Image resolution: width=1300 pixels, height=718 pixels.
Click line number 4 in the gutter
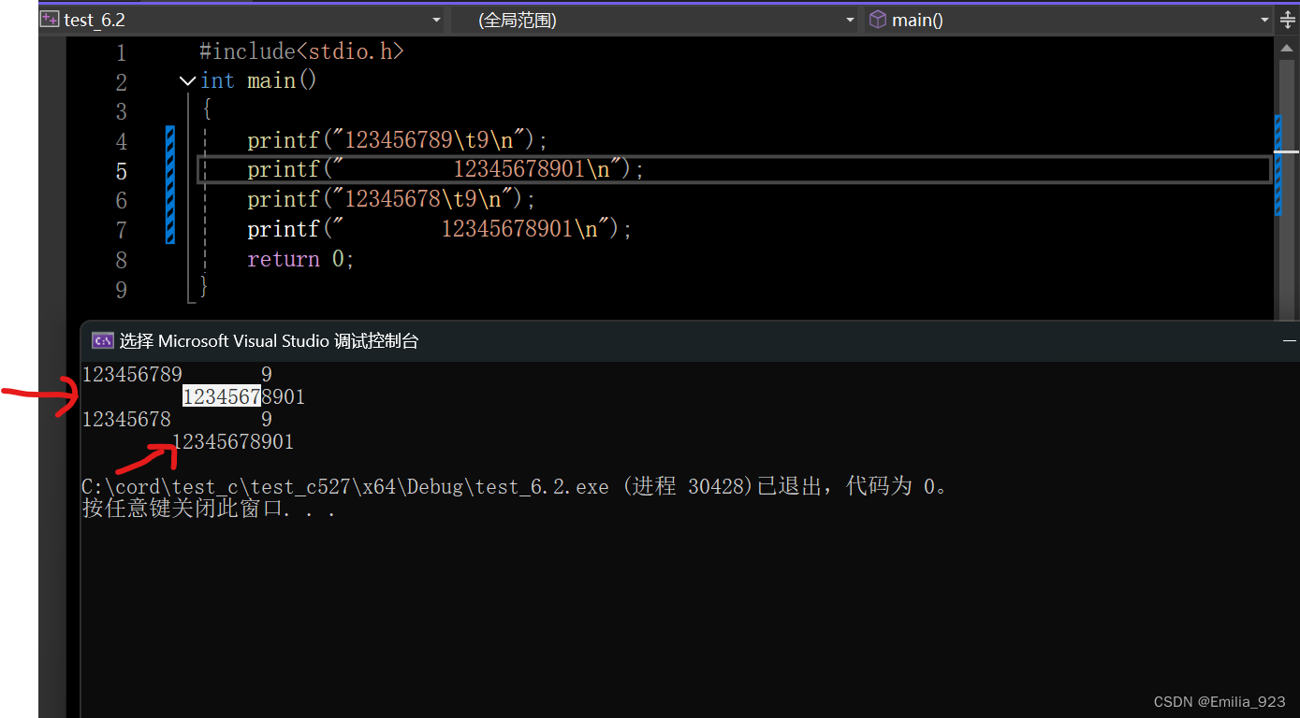click(x=121, y=142)
